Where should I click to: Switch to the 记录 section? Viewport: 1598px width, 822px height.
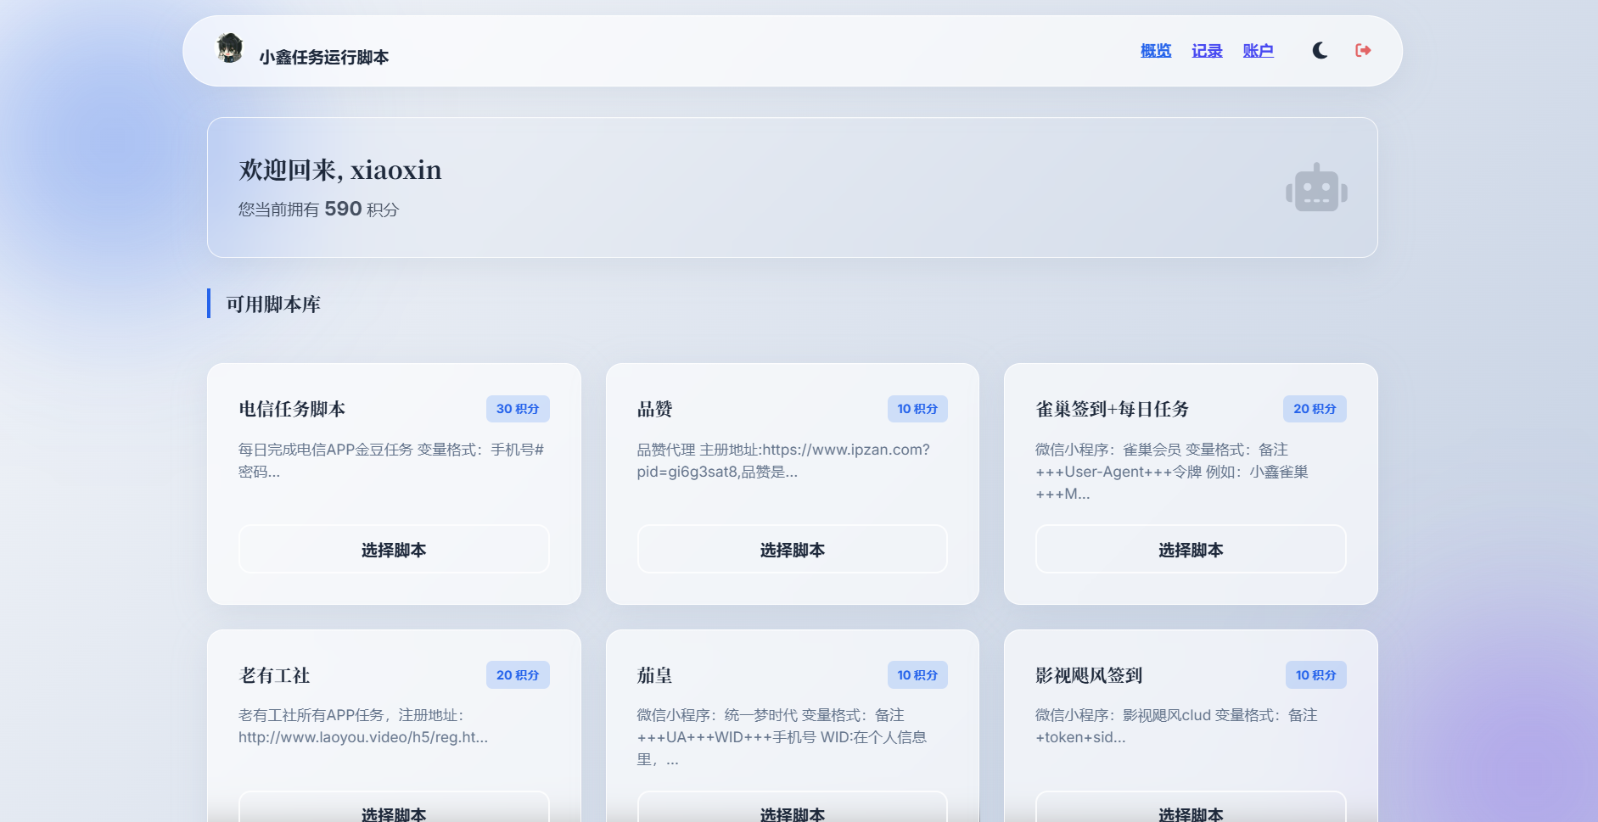[x=1207, y=50]
